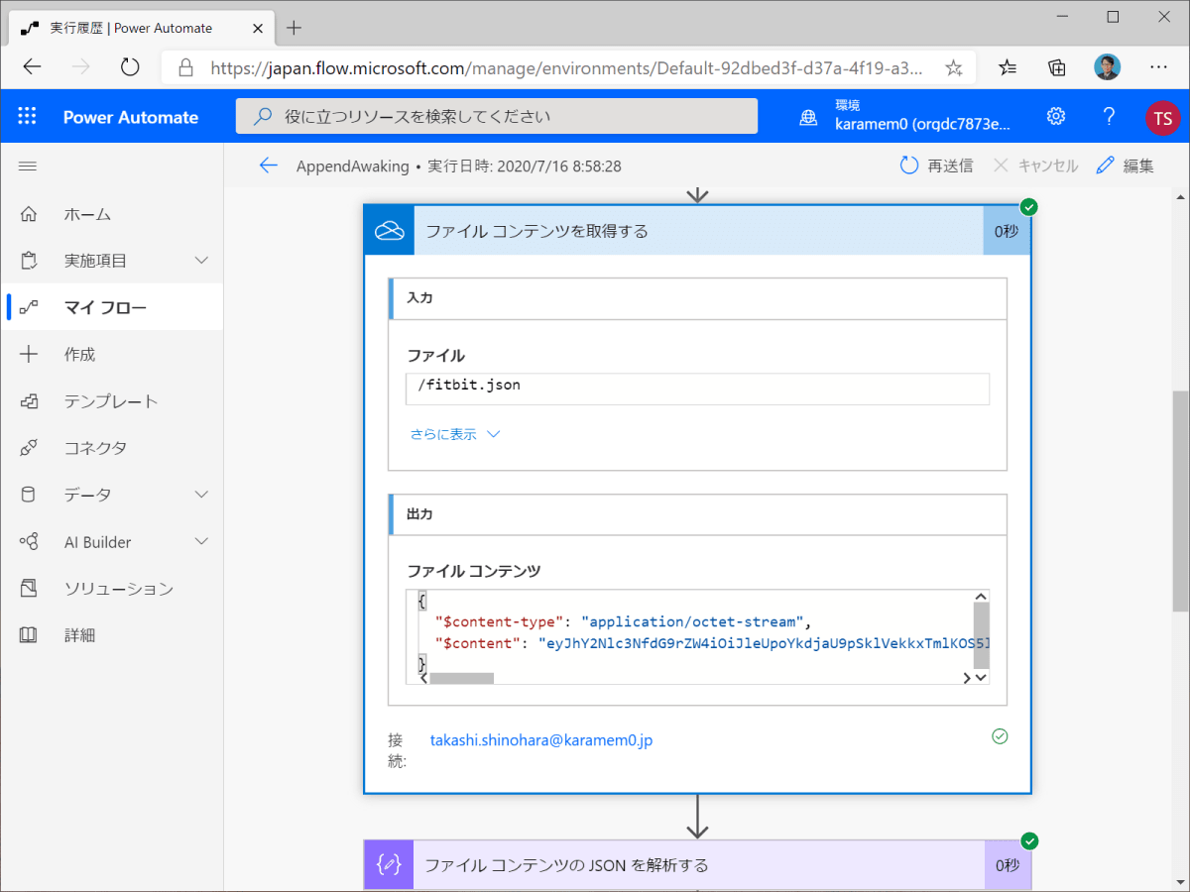Click the /fitbit.json file field
This screenshot has width=1190, height=892.
coord(697,389)
